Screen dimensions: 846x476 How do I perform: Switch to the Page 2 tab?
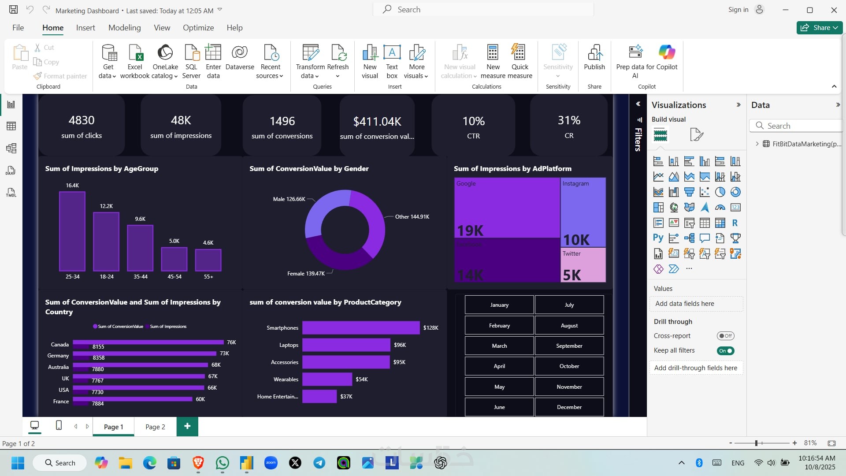click(155, 427)
